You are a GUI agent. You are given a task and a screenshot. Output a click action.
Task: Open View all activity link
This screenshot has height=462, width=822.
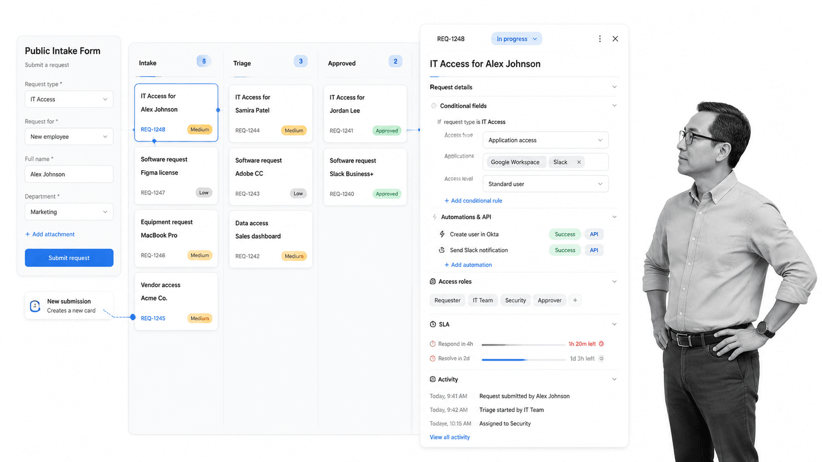pos(449,437)
